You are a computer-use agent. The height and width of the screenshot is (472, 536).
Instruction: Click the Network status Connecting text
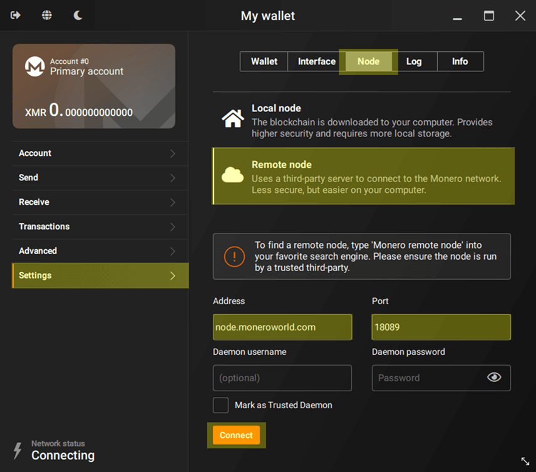63,455
